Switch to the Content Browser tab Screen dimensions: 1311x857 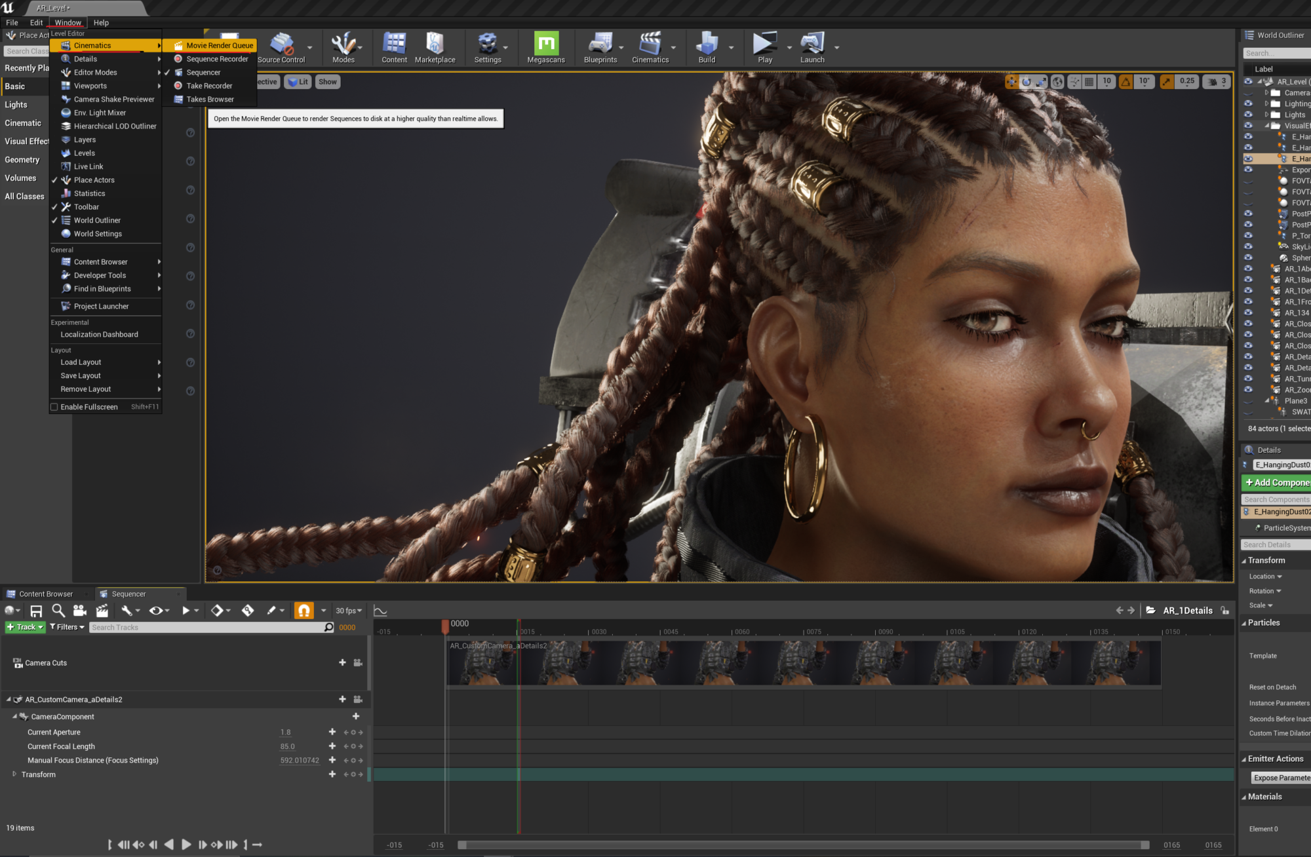point(45,594)
